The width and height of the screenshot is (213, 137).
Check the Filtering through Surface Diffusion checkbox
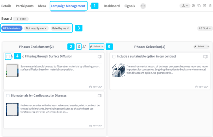[8, 56]
